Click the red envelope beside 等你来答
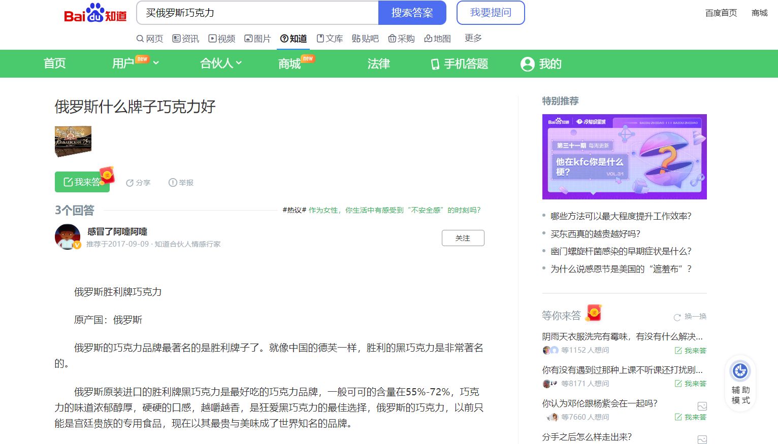The width and height of the screenshot is (778, 444). tap(593, 313)
